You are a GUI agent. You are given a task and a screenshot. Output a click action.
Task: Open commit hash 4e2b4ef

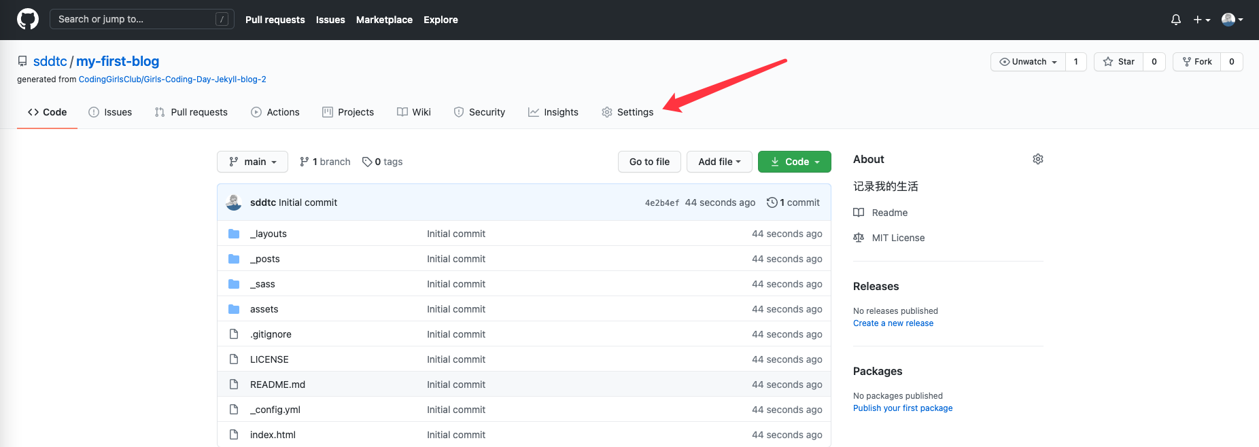(x=662, y=203)
